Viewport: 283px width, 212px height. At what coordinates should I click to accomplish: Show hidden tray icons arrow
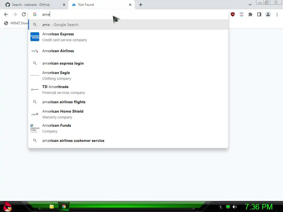click(x=221, y=207)
